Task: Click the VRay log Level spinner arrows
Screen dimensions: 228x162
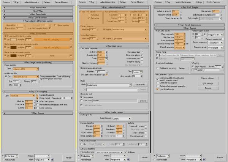Action: tap(222, 67)
